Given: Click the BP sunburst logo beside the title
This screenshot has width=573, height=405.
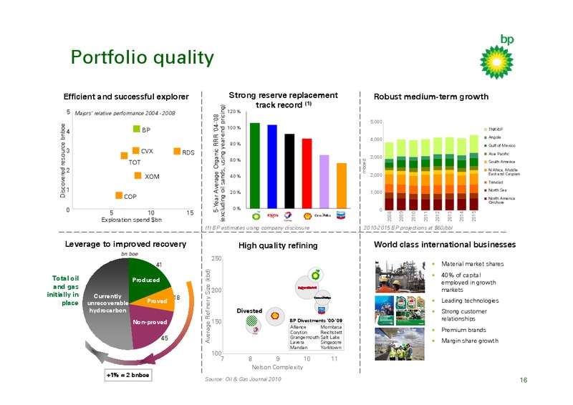Looking at the screenshot, I should [x=496, y=62].
